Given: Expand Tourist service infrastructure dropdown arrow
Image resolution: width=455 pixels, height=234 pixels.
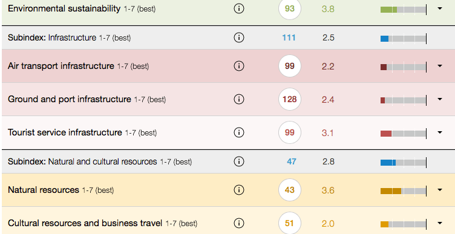Looking at the screenshot, I should 440,132.
